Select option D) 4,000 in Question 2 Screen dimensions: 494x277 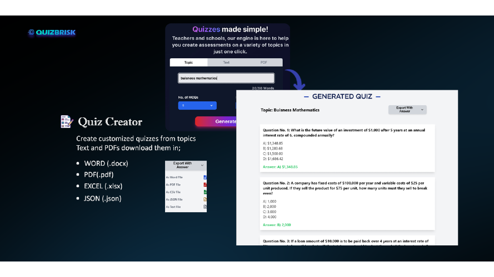tap(270, 217)
